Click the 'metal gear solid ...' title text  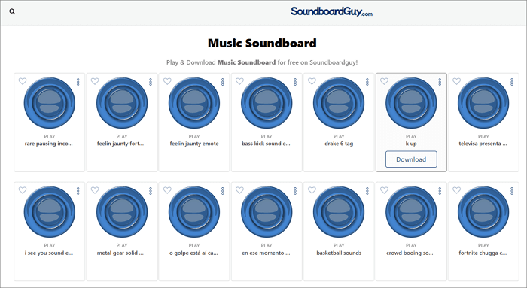pyautogui.click(x=120, y=253)
